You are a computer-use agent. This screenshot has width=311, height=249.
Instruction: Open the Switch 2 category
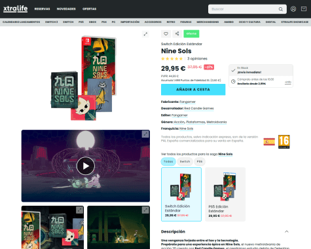51,22
